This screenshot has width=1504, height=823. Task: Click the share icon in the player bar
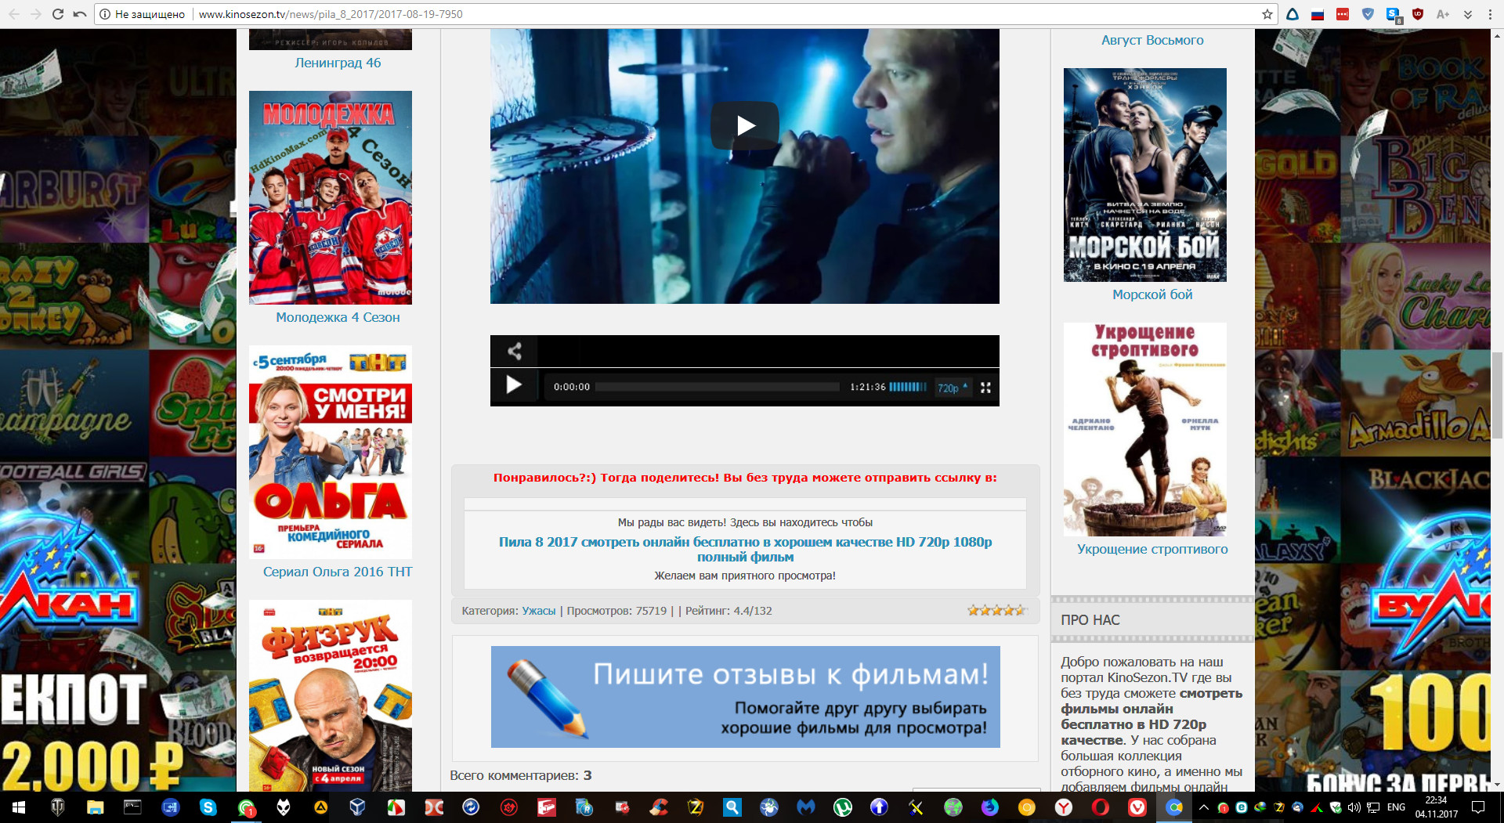click(514, 351)
